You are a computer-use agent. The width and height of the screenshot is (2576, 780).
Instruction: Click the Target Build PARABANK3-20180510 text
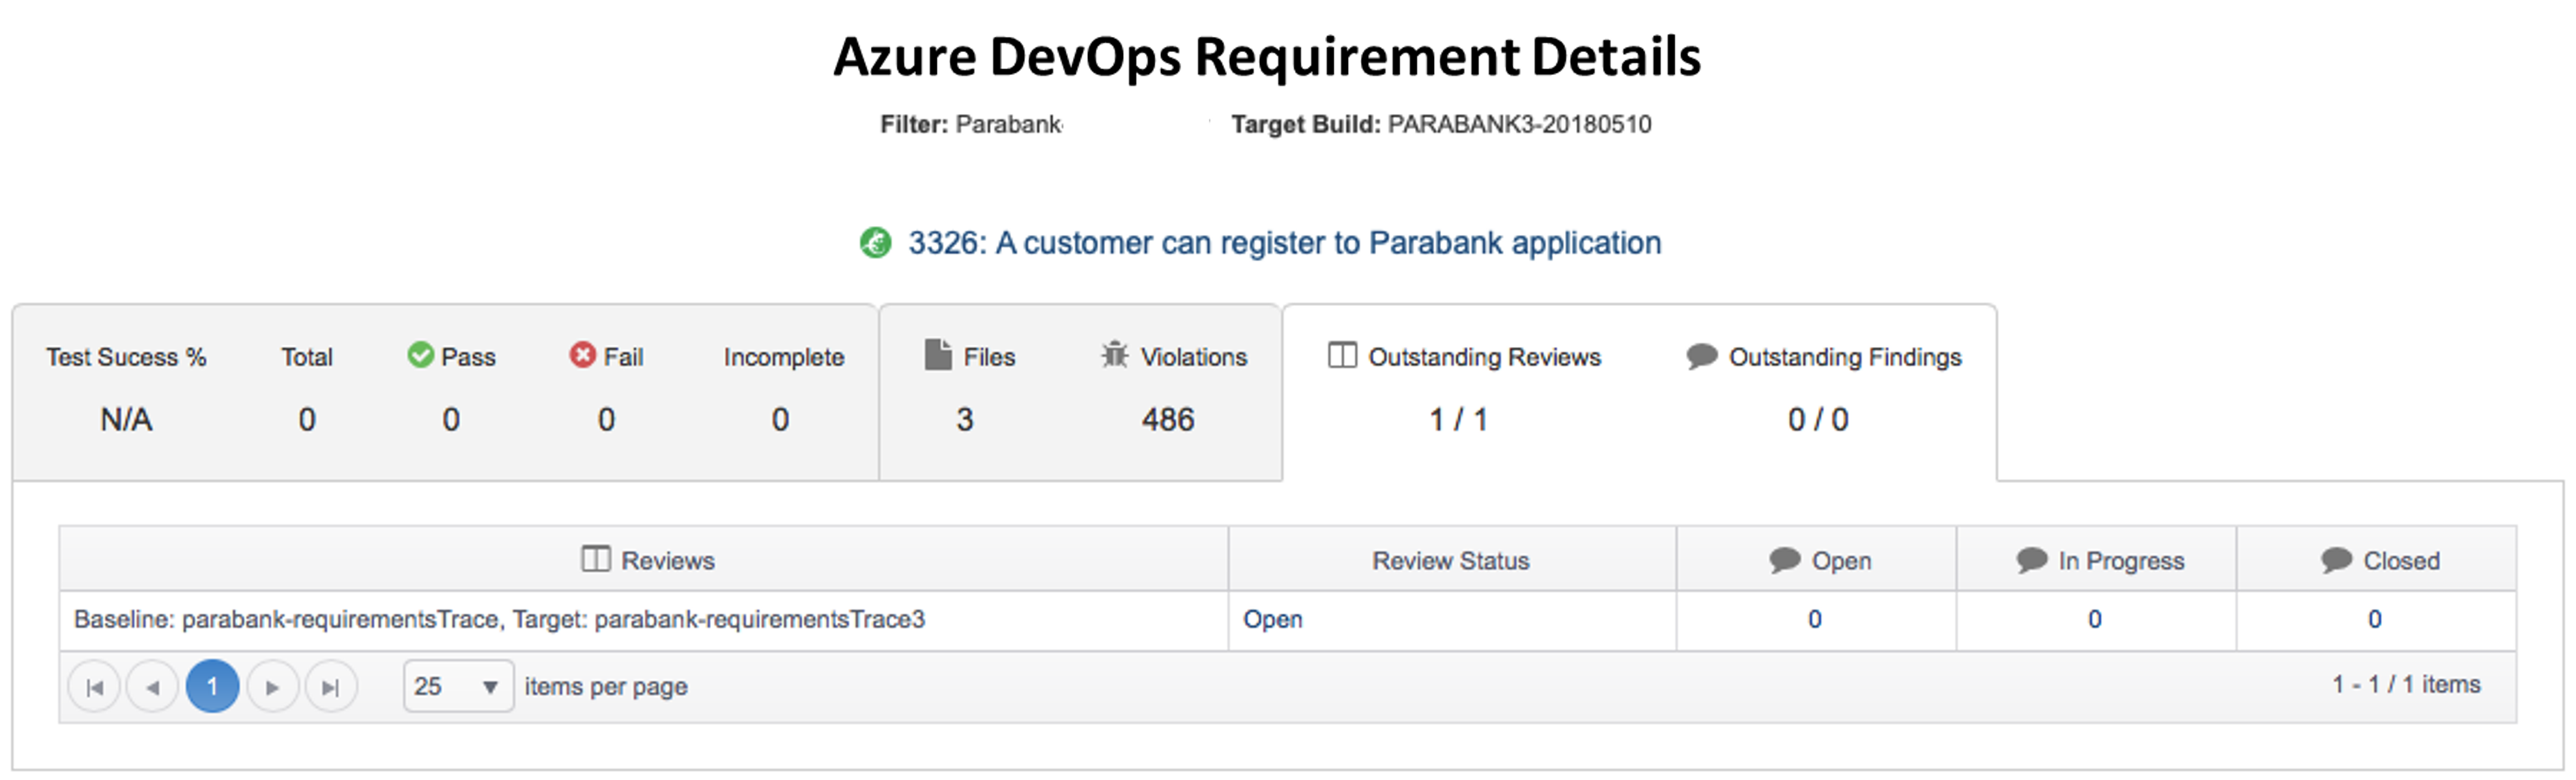(1441, 124)
